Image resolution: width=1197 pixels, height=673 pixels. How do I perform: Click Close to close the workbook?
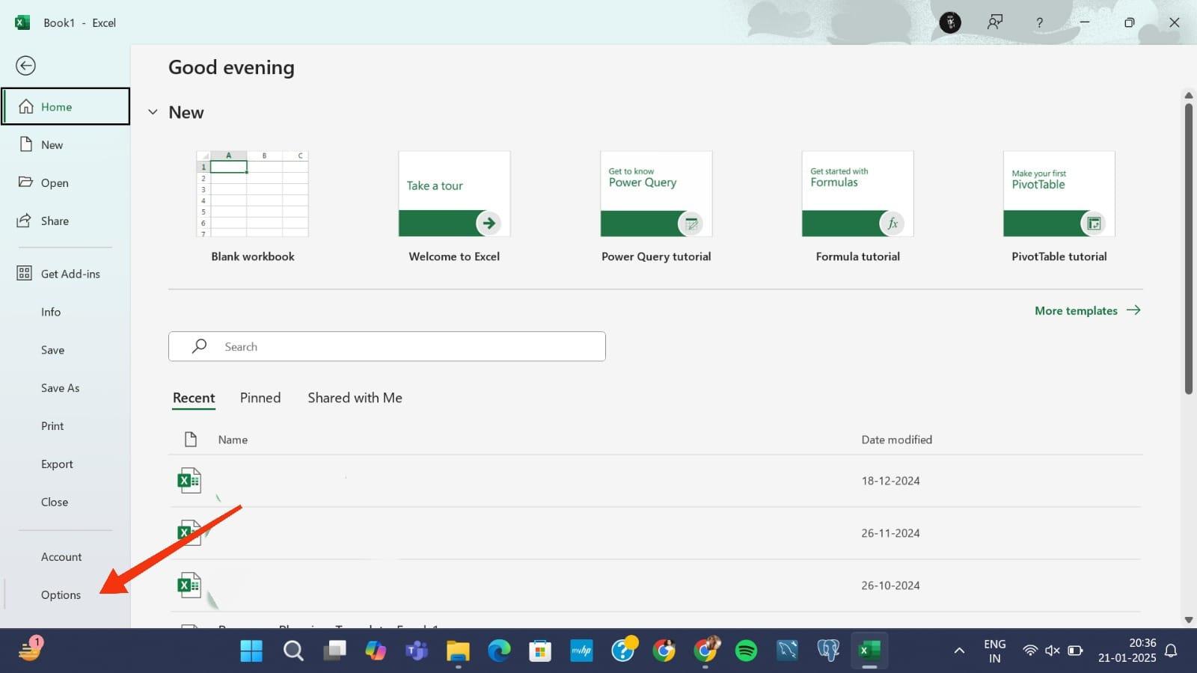66,503
